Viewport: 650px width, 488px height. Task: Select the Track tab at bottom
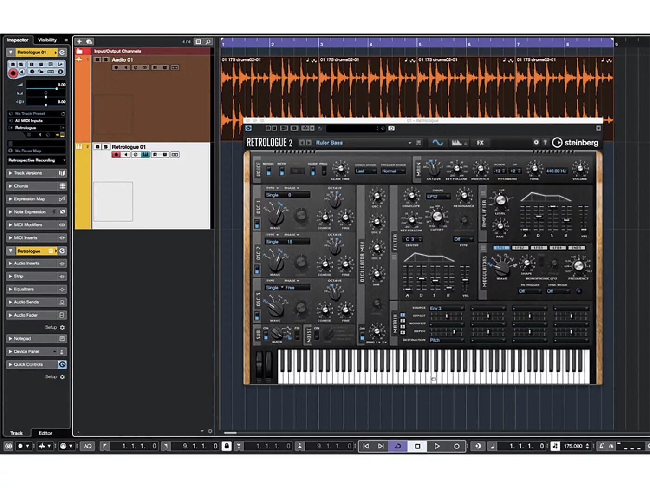pos(17,433)
